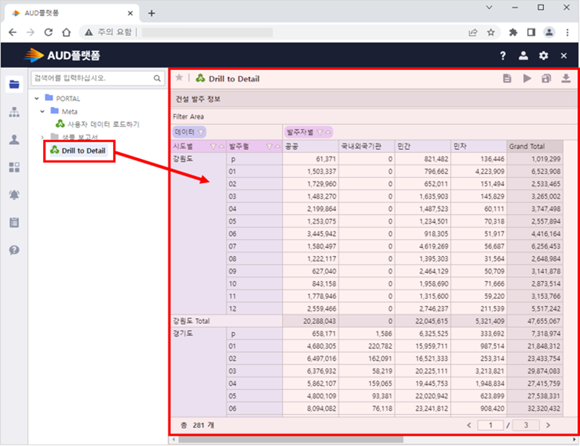Click the current page number input box
This screenshot has height=446, width=580.
(x=491, y=425)
